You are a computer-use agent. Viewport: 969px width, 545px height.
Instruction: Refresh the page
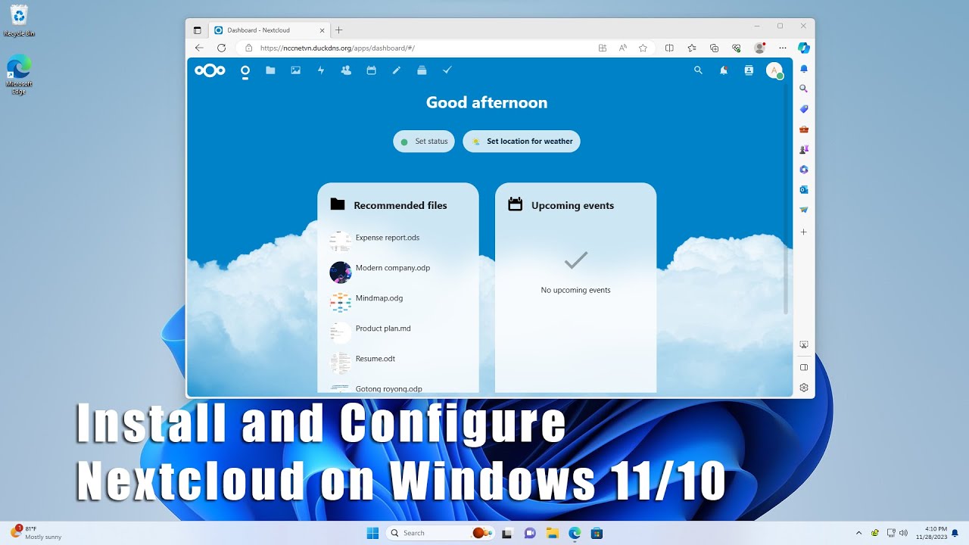click(x=221, y=48)
